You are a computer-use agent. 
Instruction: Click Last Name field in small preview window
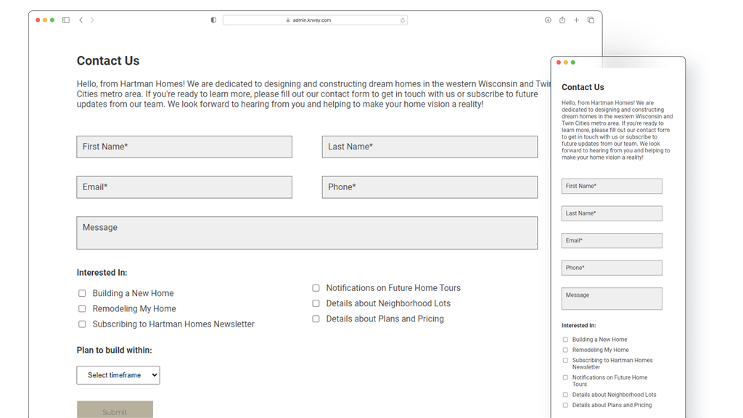[612, 213]
